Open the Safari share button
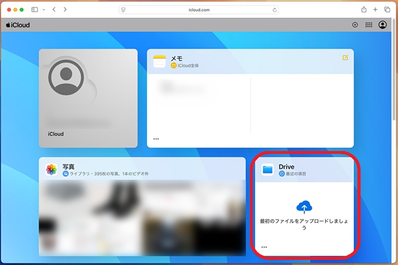 pos(364,10)
